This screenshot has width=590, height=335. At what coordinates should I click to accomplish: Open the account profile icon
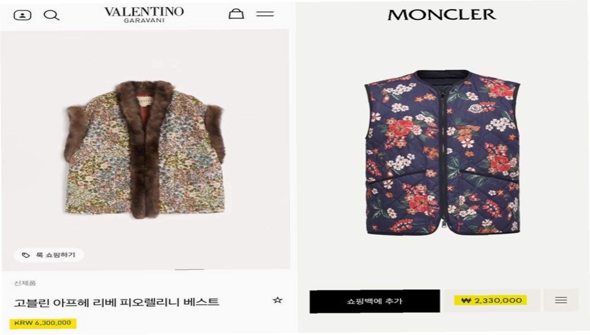22,15
